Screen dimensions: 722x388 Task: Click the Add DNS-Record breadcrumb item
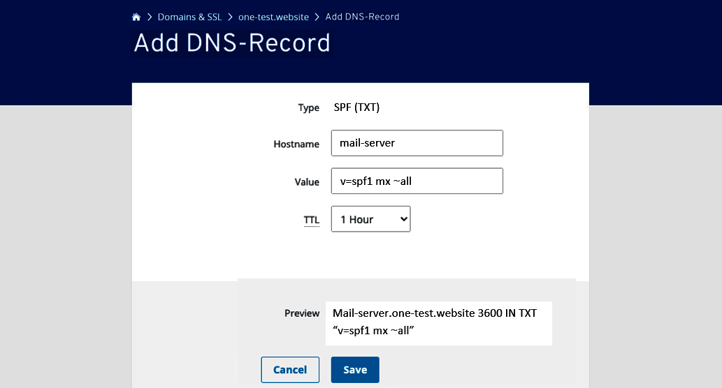pyautogui.click(x=362, y=17)
